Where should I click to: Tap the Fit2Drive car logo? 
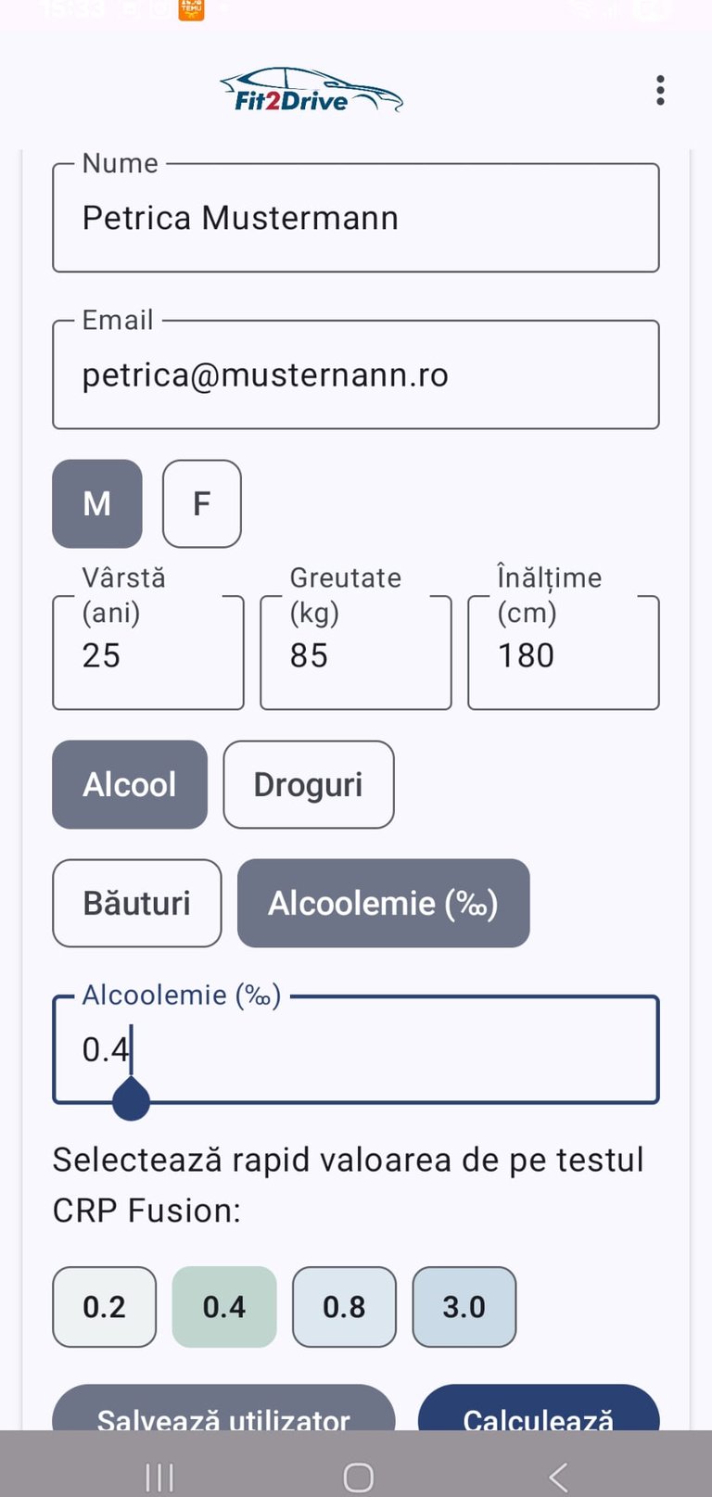311,91
